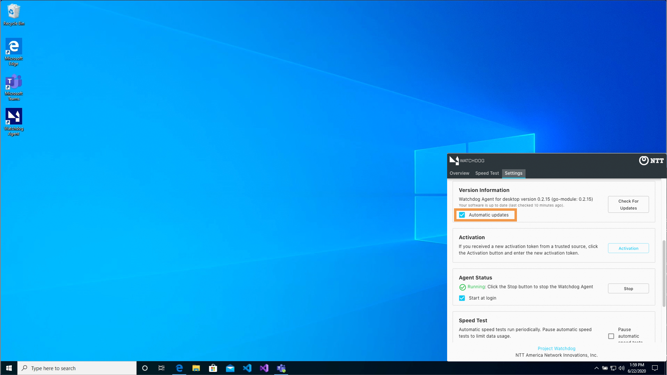Open Microsoft Store from the taskbar
This screenshot has width=667, height=375.
[213, 368]
